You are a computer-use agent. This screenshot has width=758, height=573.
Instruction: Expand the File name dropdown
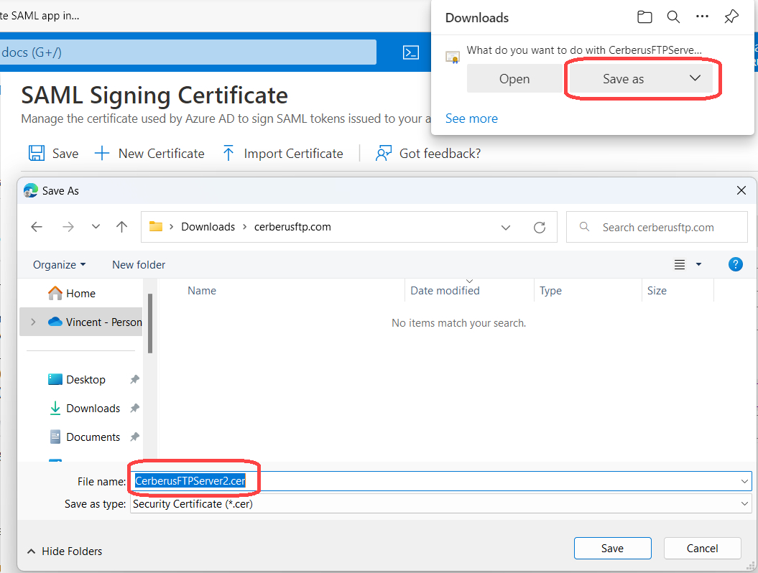tap(744, 481)
